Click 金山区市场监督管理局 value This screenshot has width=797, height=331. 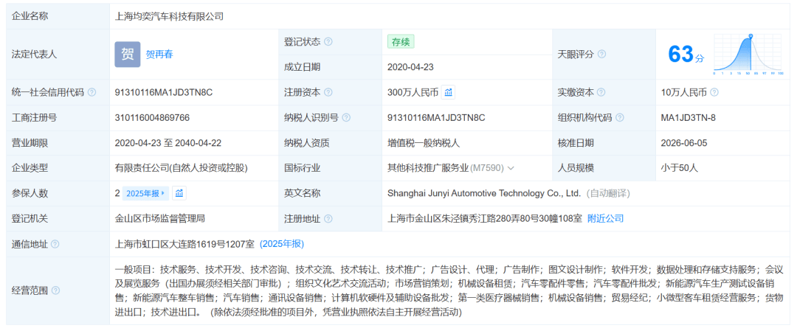tap(160, 219)
